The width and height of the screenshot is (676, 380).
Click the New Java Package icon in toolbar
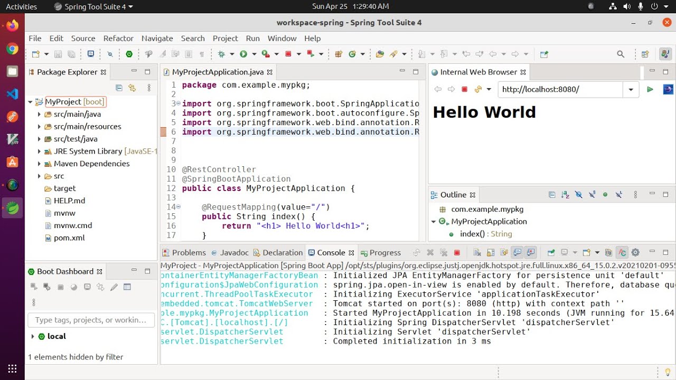[339, 54]
